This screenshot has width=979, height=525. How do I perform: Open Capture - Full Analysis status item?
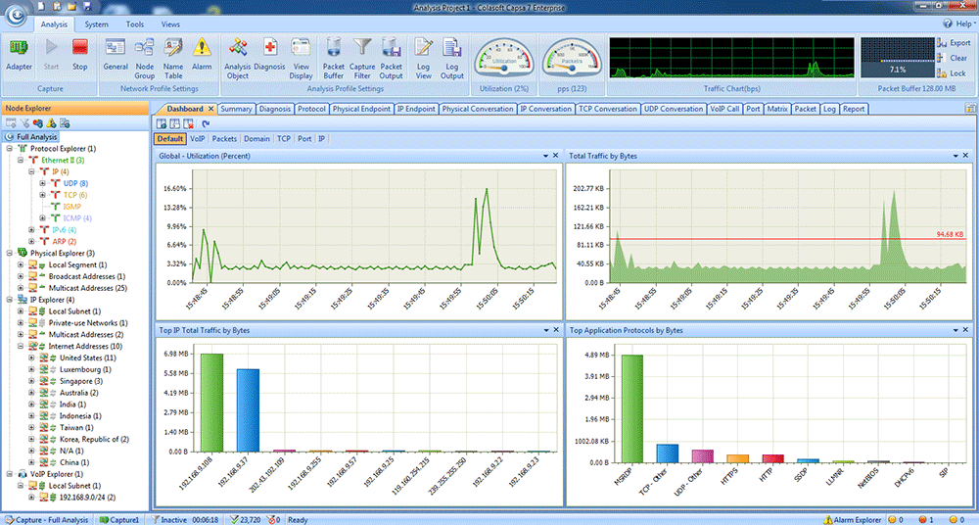47,519
